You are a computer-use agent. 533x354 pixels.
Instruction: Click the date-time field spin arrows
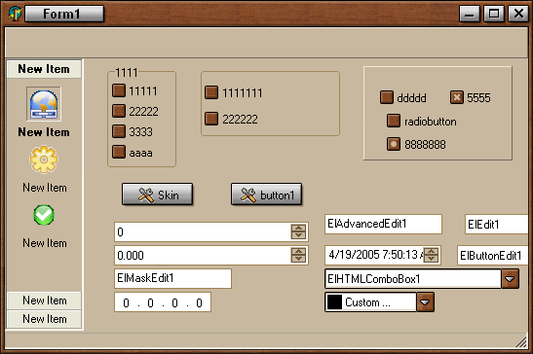[x=431, y=255]
